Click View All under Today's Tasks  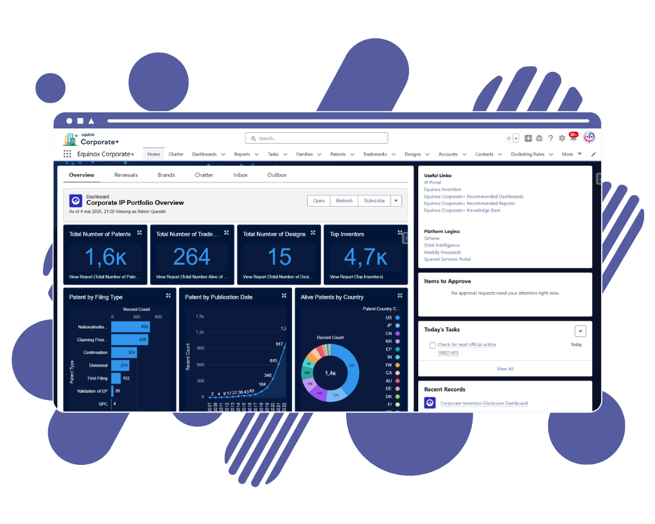pos(505,369)
